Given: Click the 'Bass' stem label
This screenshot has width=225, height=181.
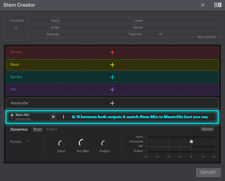Looking at the screenshot, I should click(x=15, y=64).
